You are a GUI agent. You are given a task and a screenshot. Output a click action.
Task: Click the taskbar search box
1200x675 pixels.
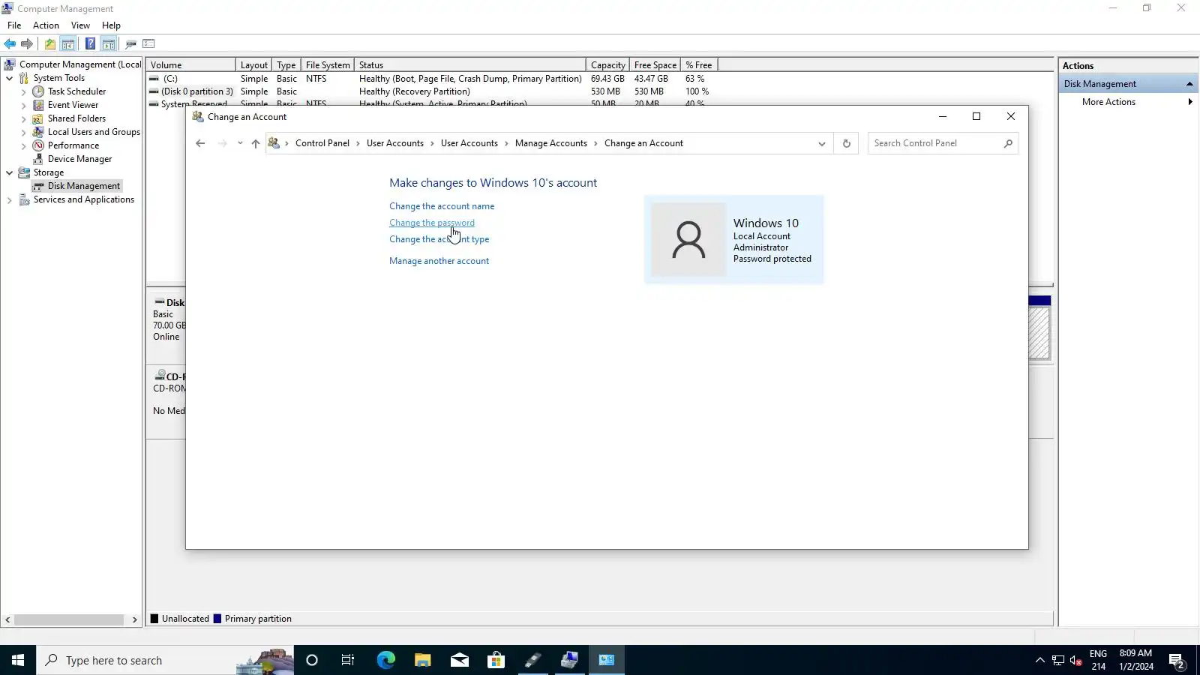[165, 660]
